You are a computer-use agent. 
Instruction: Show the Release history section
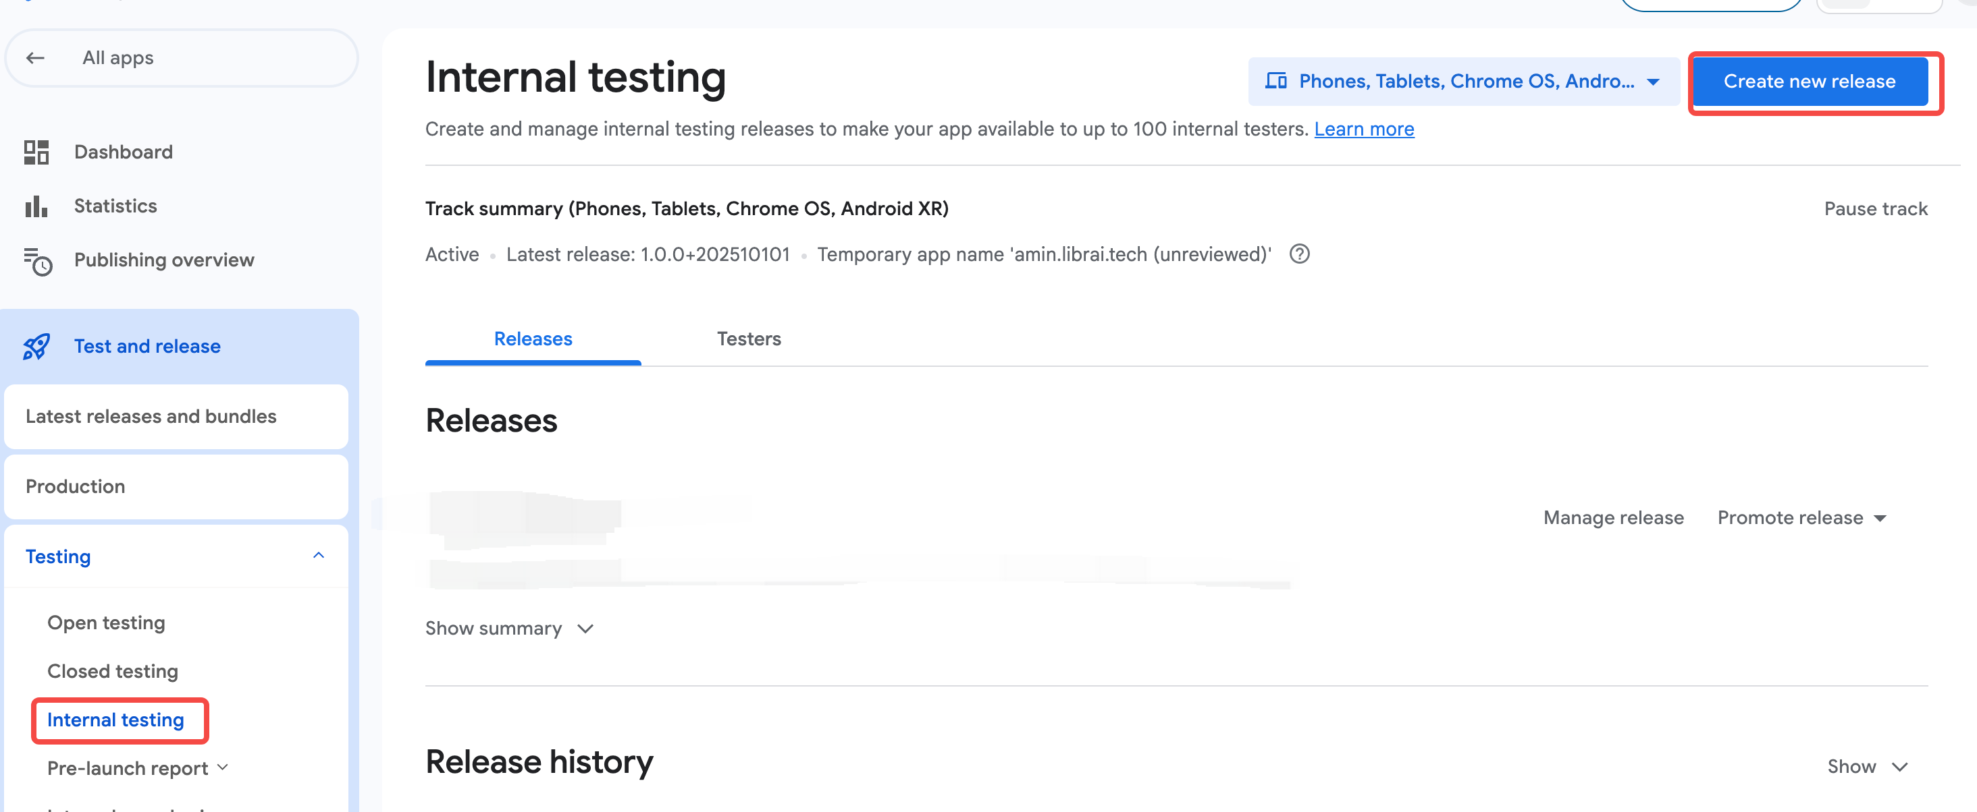click(x=1866, y=767)
